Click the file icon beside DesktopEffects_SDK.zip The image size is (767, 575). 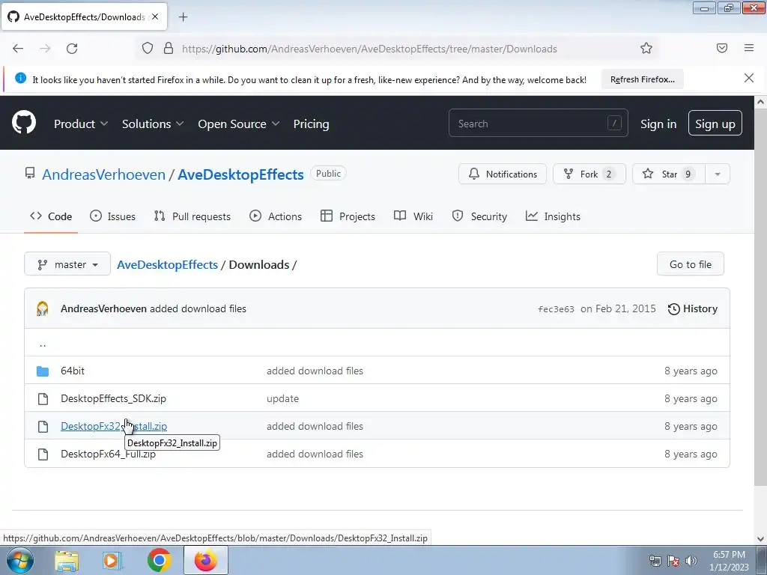(43, 399)
